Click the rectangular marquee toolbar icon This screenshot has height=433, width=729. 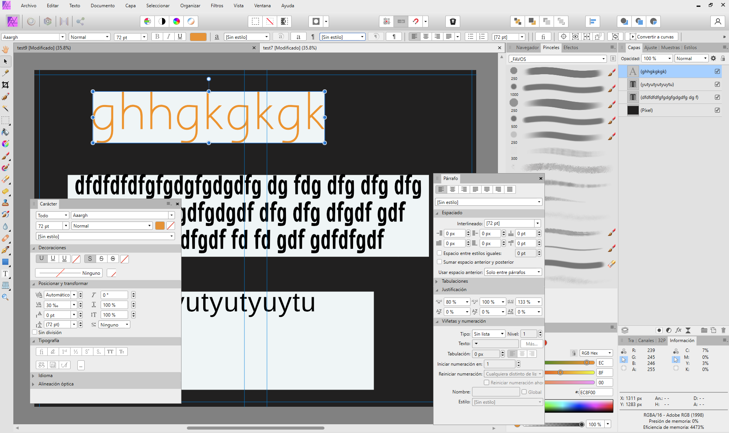coord(255,21)
